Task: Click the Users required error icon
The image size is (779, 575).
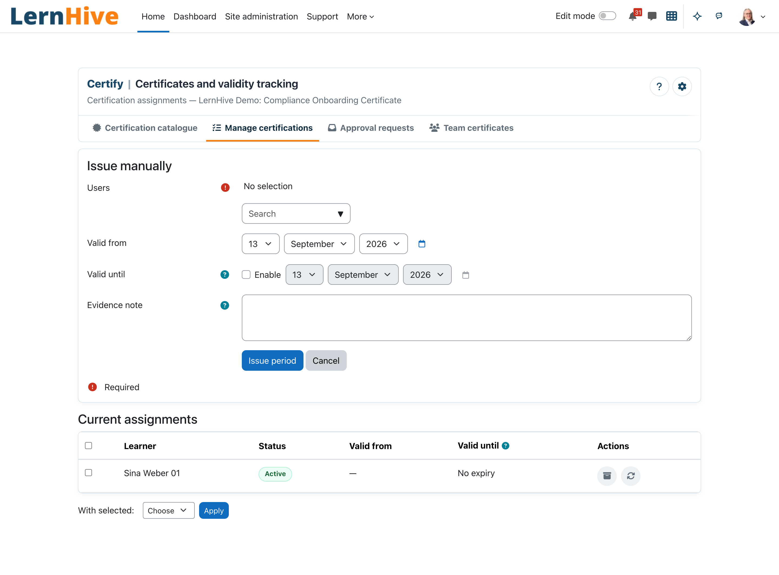Action: point(225,188)
